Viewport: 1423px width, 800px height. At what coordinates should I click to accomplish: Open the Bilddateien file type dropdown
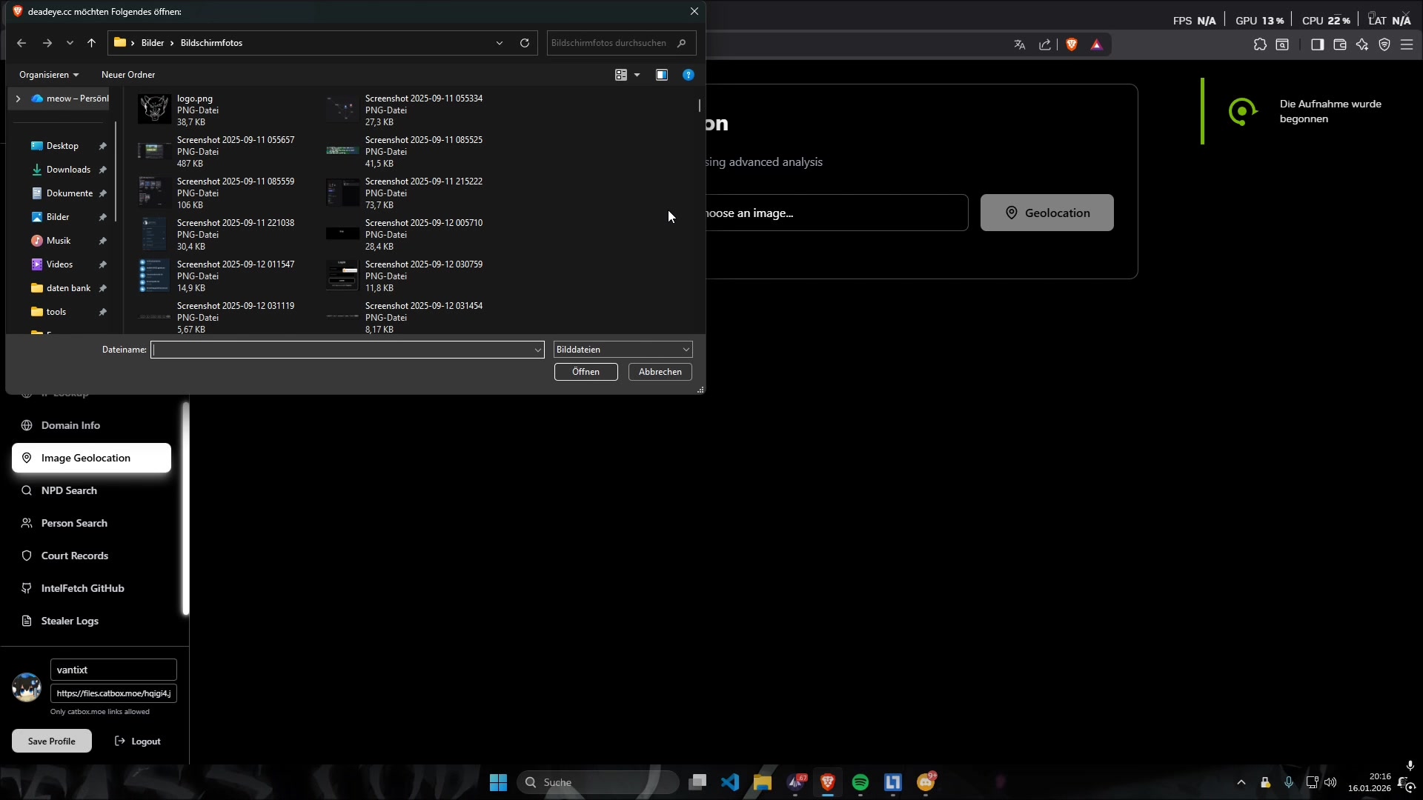(623, 350)
